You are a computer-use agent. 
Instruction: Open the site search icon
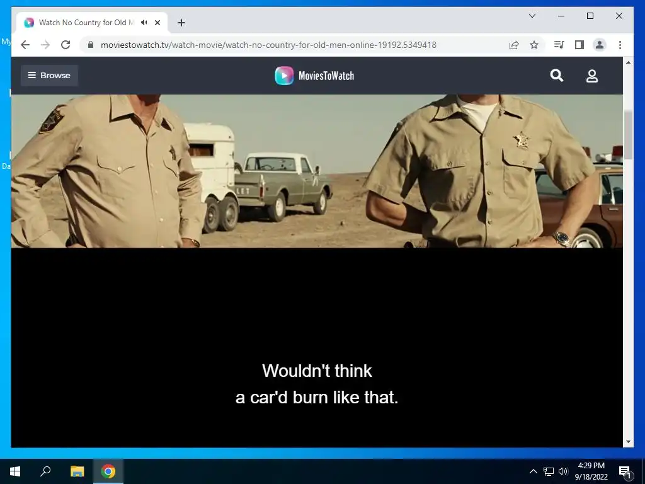tap(557, 76)
